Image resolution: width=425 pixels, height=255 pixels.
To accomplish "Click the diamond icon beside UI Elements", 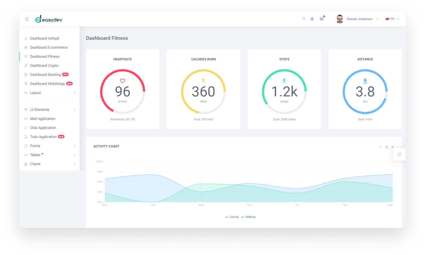I will (x=26, y=110).
